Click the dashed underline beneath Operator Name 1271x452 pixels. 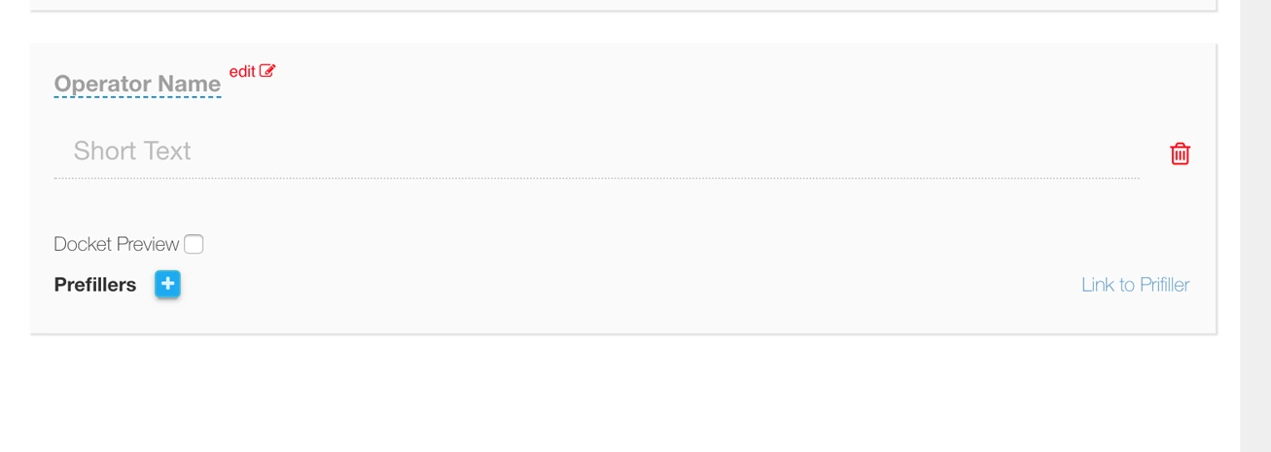137,97
